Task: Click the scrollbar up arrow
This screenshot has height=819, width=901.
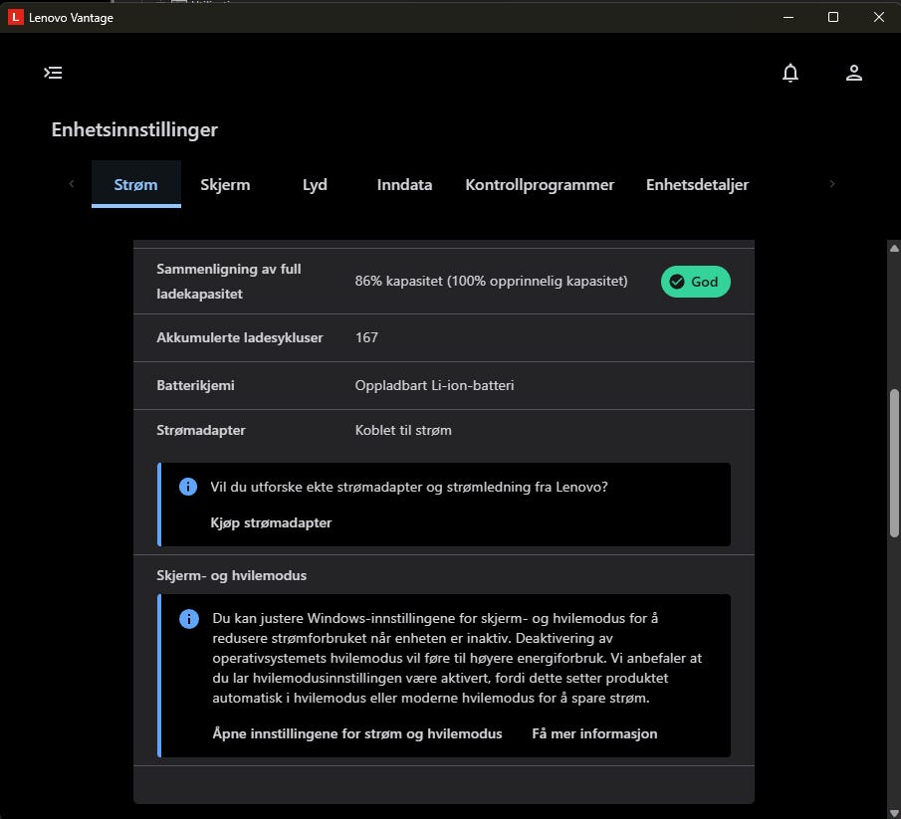Action: [894, 248]
